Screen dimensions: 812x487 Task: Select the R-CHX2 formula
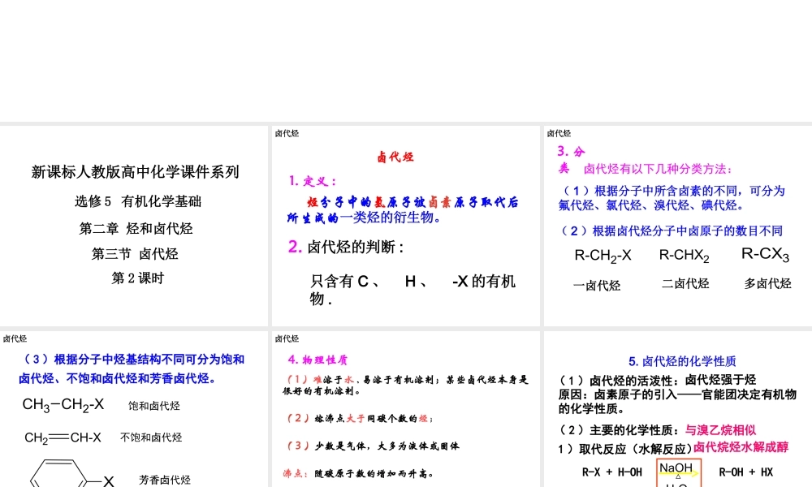point(684,256)
